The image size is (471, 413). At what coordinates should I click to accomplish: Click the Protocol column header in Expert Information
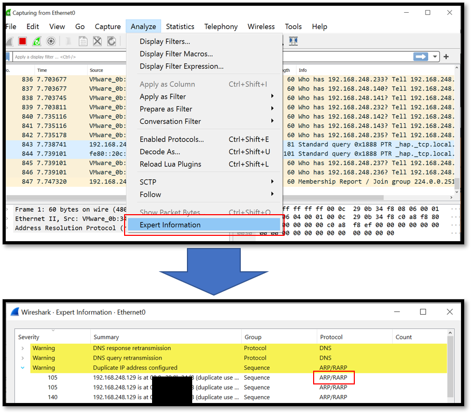331,337
